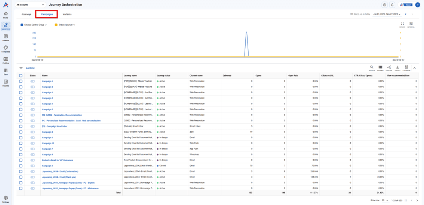424x205 pixels.
Task: Click the filter lines icon
Action: (x=21, y=68)
